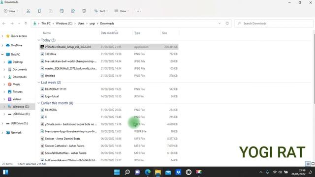Sort by Date modified column header
The image size is (315, 177).
[x=109, y=33]
